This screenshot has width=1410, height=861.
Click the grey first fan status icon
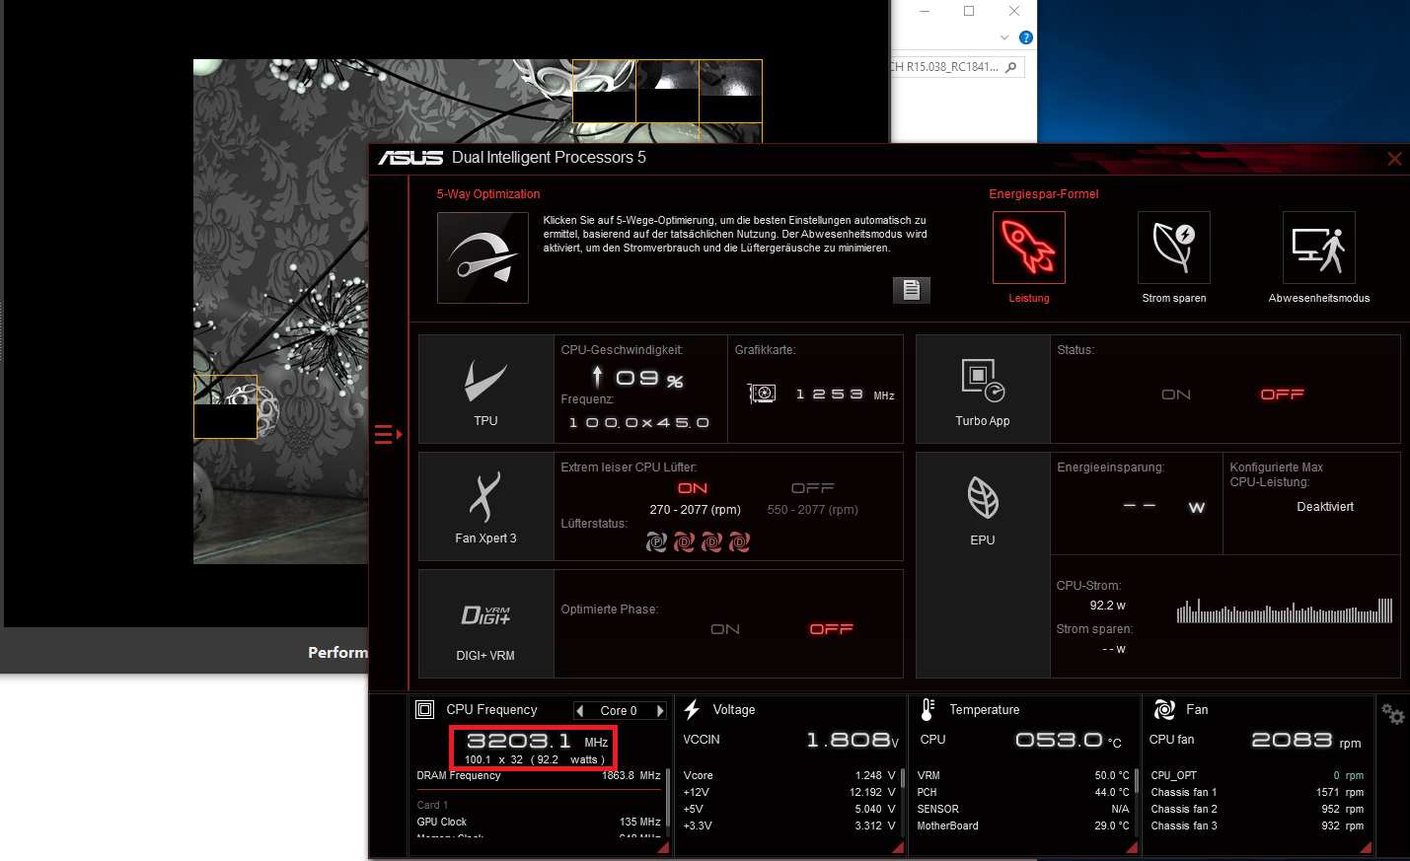656,541
